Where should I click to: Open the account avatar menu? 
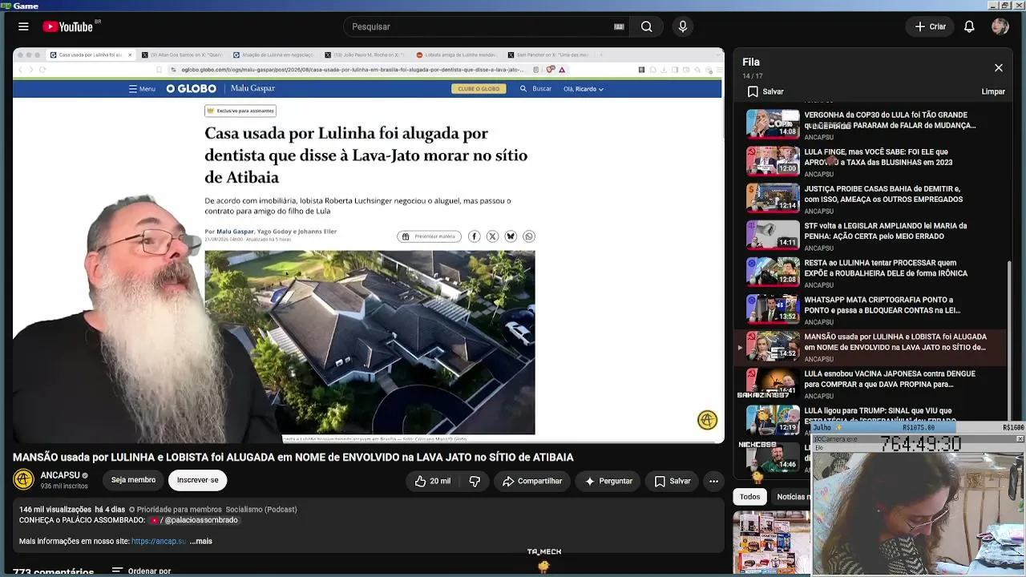pyautogui.click(x=1000, y=26)
